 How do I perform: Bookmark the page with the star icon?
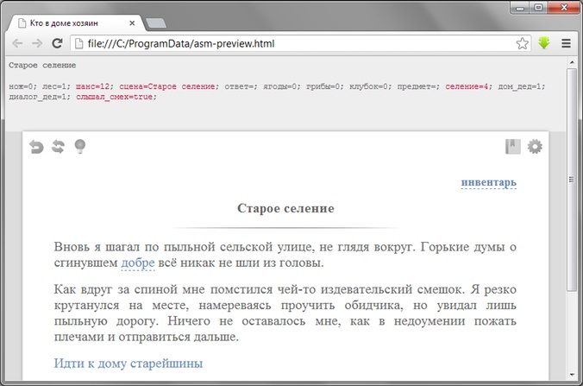click(x=522, y=43)
